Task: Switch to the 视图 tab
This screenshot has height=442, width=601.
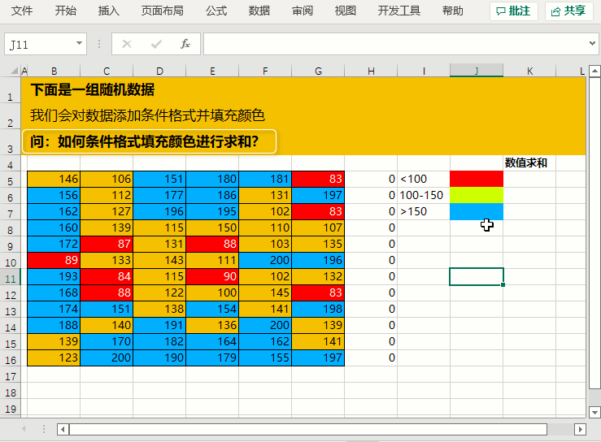Action: (x=346, y=11)
